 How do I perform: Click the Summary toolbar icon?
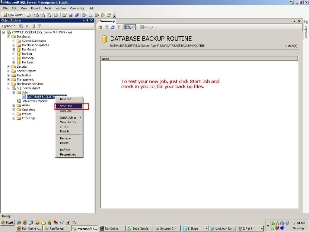click(x=91, y=15)
